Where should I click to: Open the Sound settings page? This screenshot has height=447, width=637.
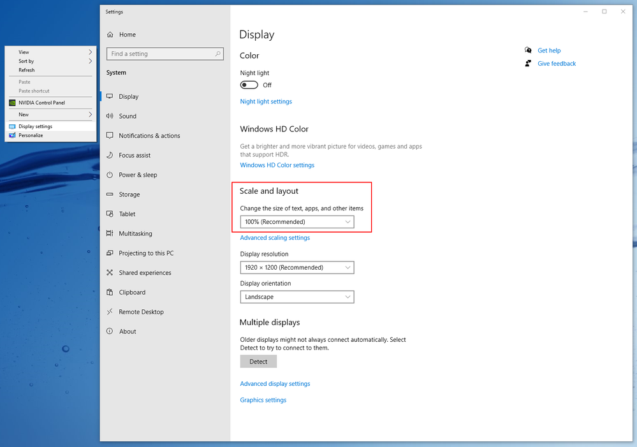[x=165, y=116]
